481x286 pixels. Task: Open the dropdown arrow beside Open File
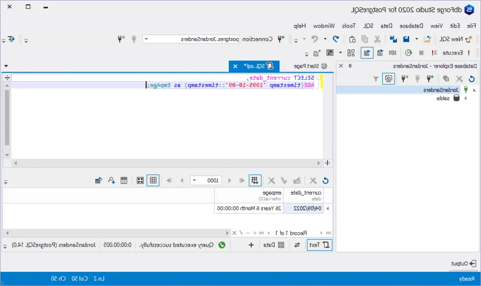pyautogui.click(x=416, y=39)
